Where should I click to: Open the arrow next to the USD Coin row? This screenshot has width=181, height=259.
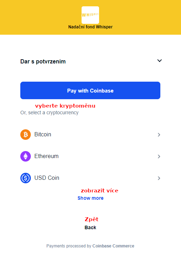159,178
